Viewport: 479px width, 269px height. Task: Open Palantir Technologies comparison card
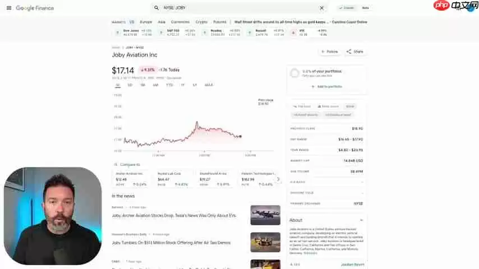coord(257,179)
